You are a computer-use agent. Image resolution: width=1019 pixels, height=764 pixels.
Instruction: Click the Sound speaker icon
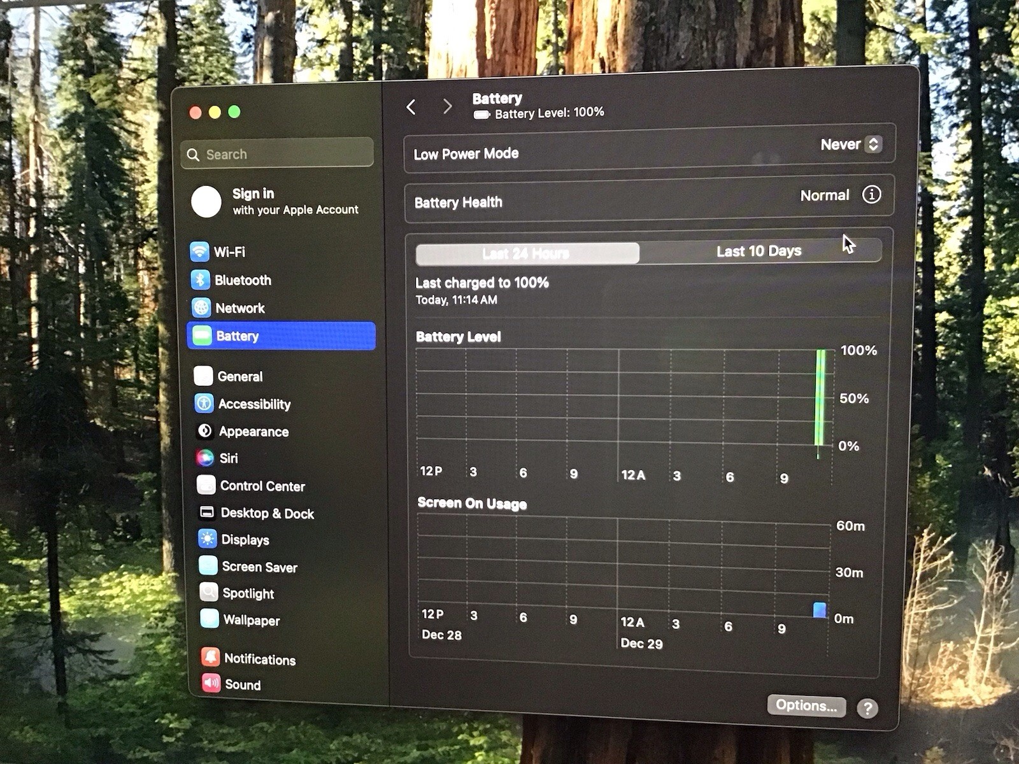pyautogui.click(x=211, y=683)
